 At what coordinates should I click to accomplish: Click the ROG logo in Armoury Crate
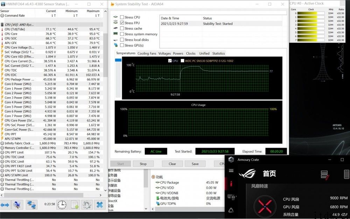tap(247, 173)
